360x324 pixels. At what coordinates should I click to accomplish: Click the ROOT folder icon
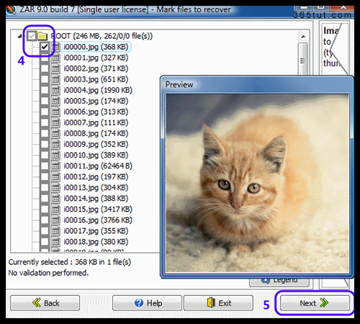[42, 36]
